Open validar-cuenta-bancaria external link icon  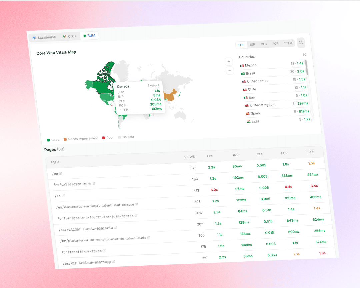point(115,228)
